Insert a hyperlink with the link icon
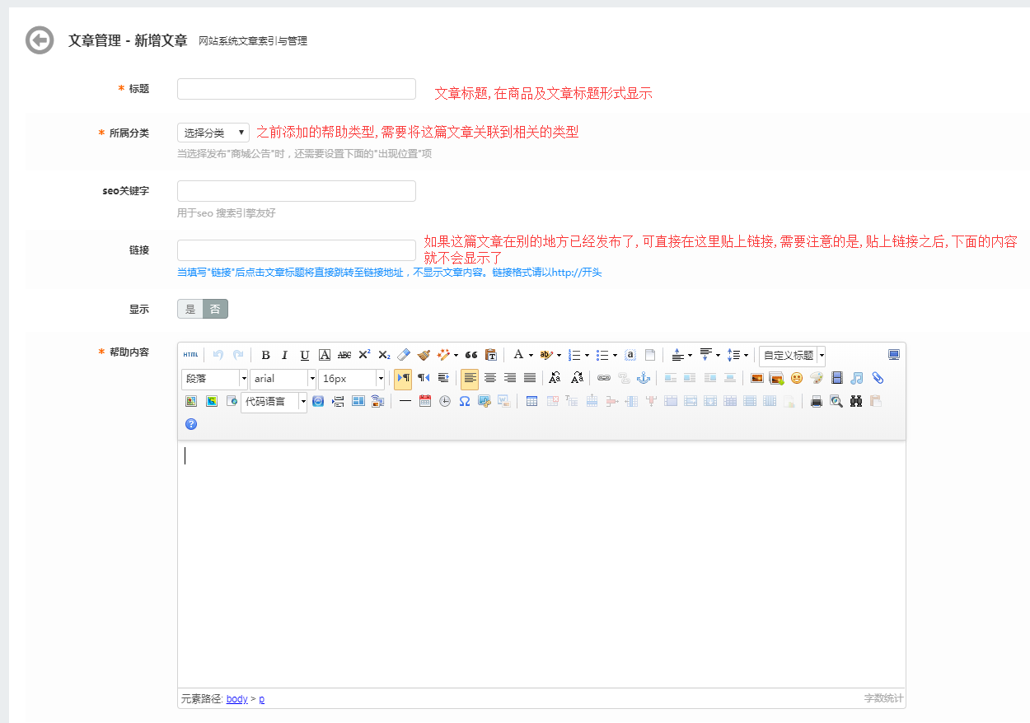The width and height of the screenshot is (1030, 723). click(x=604, y=378)
